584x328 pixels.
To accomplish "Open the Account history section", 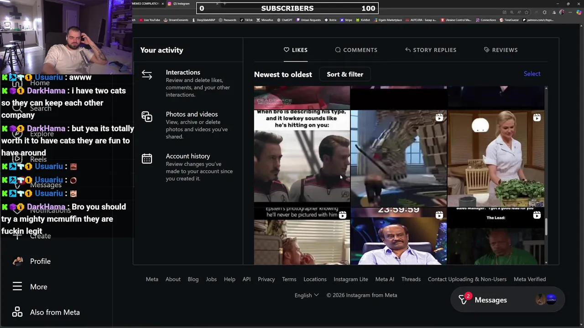I will point(188,167).
